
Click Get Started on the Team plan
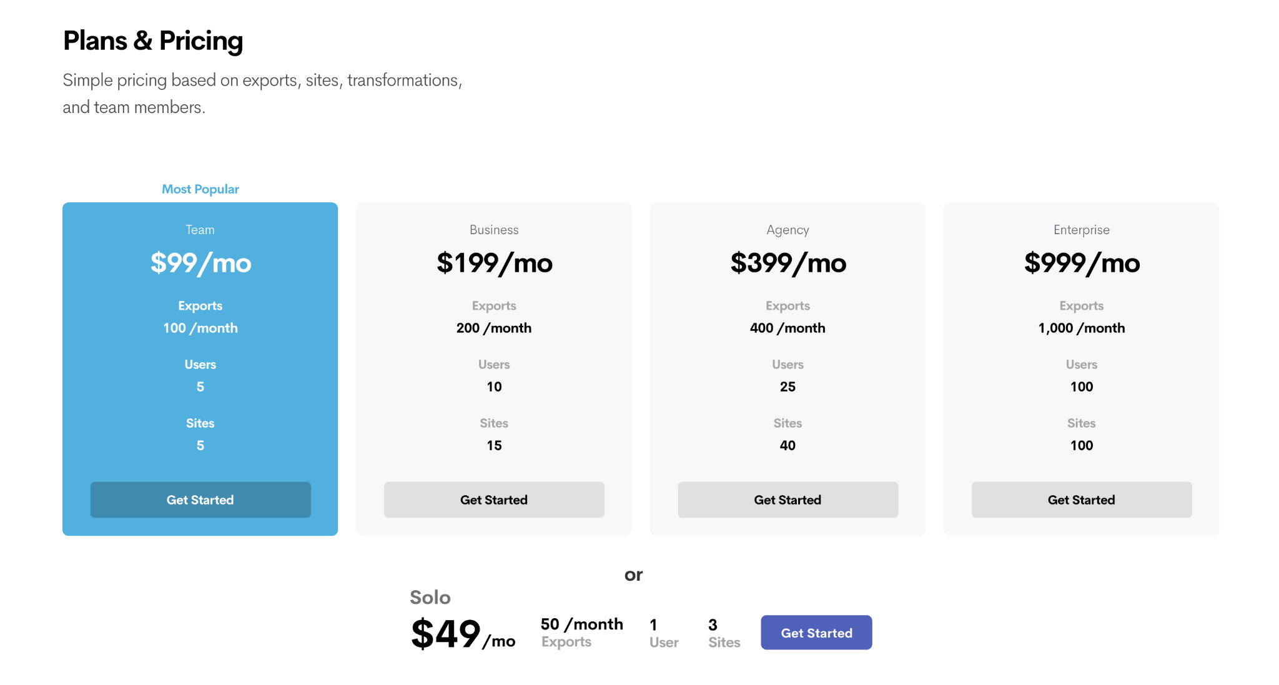point(200,500)
